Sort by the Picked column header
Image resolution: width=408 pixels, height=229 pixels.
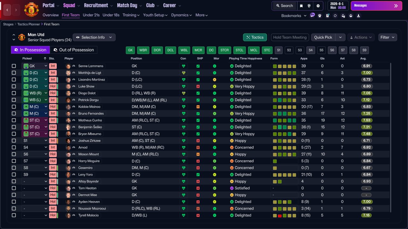pos(27,59)
